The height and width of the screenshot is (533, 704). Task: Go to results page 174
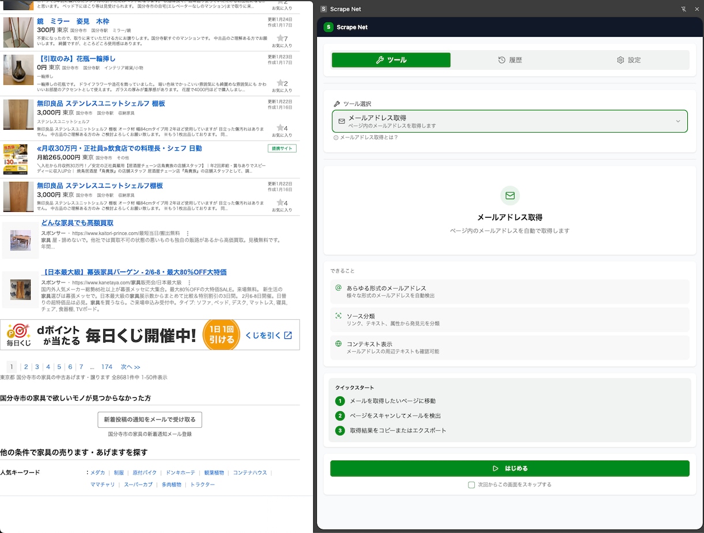point(107,367)
